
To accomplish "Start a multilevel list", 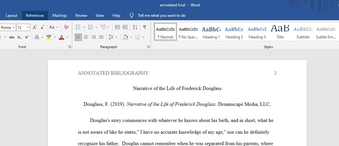I will pyautogui.click(x=103, y=27).
